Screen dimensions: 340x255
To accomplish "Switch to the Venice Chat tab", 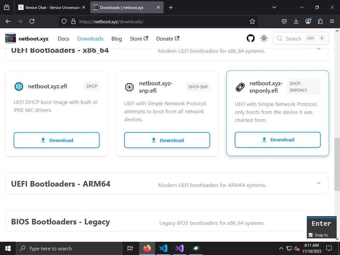I will pos(52,7).
